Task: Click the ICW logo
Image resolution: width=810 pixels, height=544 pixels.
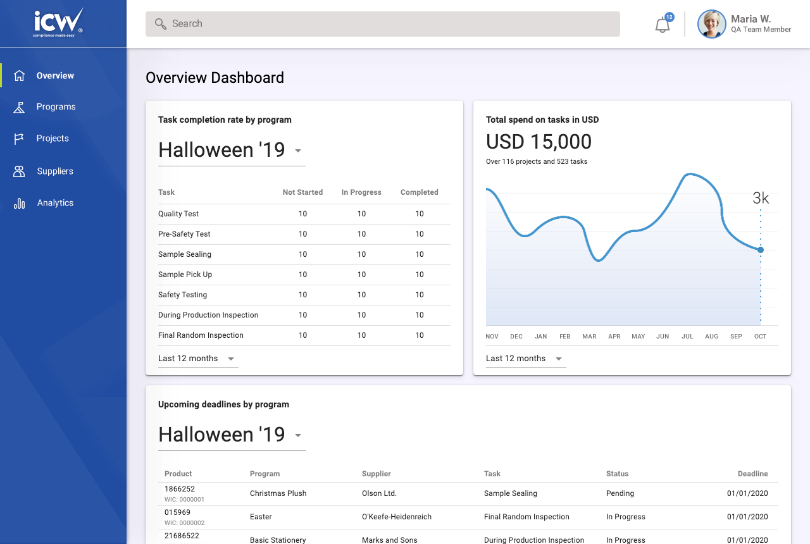Action: 58,23
